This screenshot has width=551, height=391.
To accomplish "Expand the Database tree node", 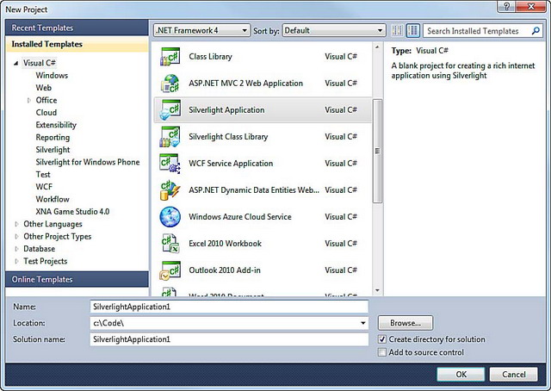I will click(x=16, y=249).
